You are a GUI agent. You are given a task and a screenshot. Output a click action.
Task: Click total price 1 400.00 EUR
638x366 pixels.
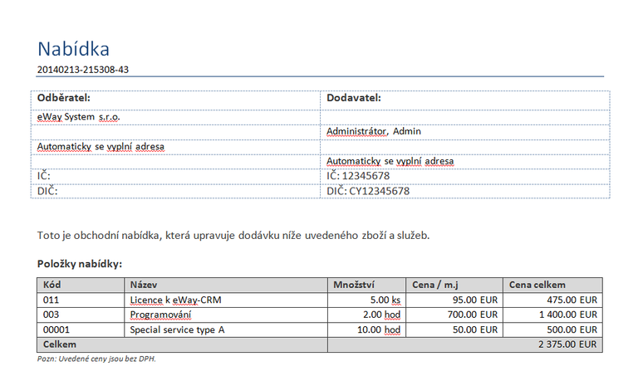click(568, 315)
